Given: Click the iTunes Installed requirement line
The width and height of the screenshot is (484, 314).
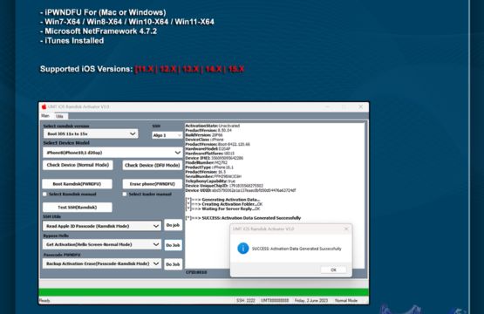Looking at the screenshot, I should (x=72, y=41).
